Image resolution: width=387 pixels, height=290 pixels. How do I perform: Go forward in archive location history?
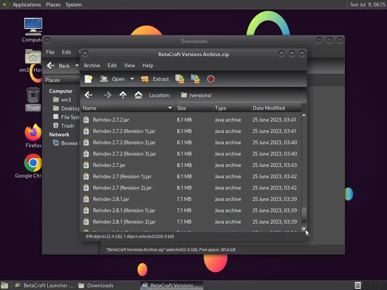pyautogui.click(x=107, y=95)
